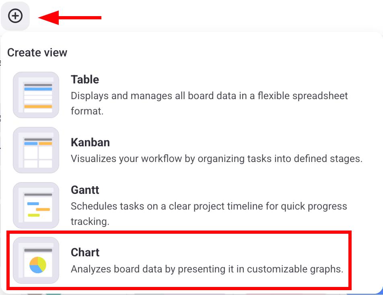Click the yellow bar in Gantt thumbnail
Screen dimensions: 383x295
pyautogui.click(x=34, y=215)
